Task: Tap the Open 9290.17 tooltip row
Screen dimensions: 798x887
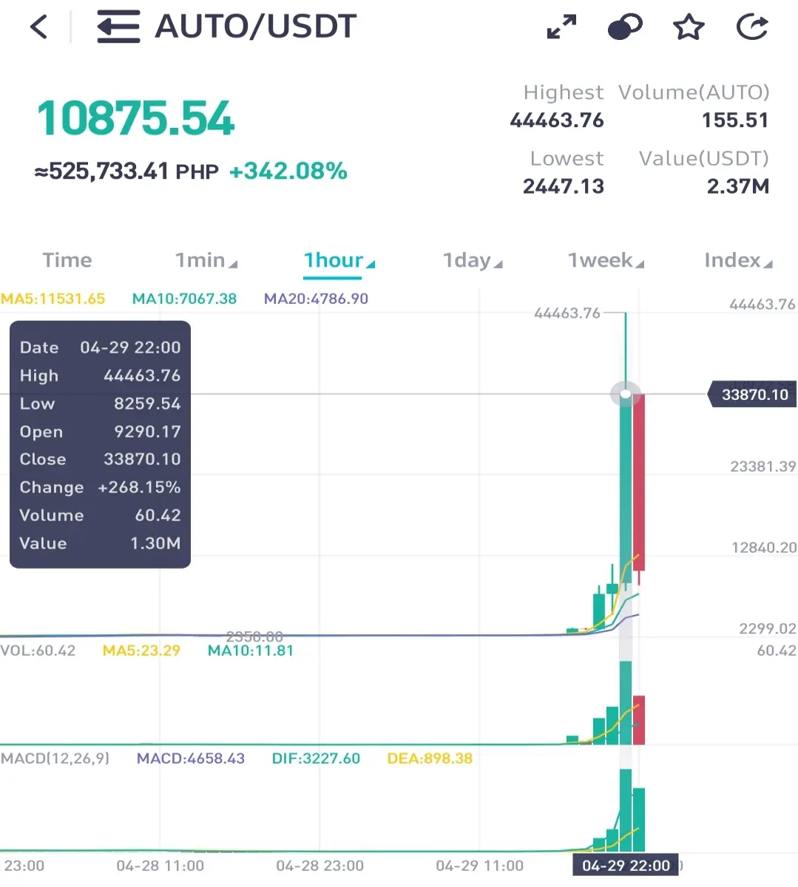Action: 100,432
